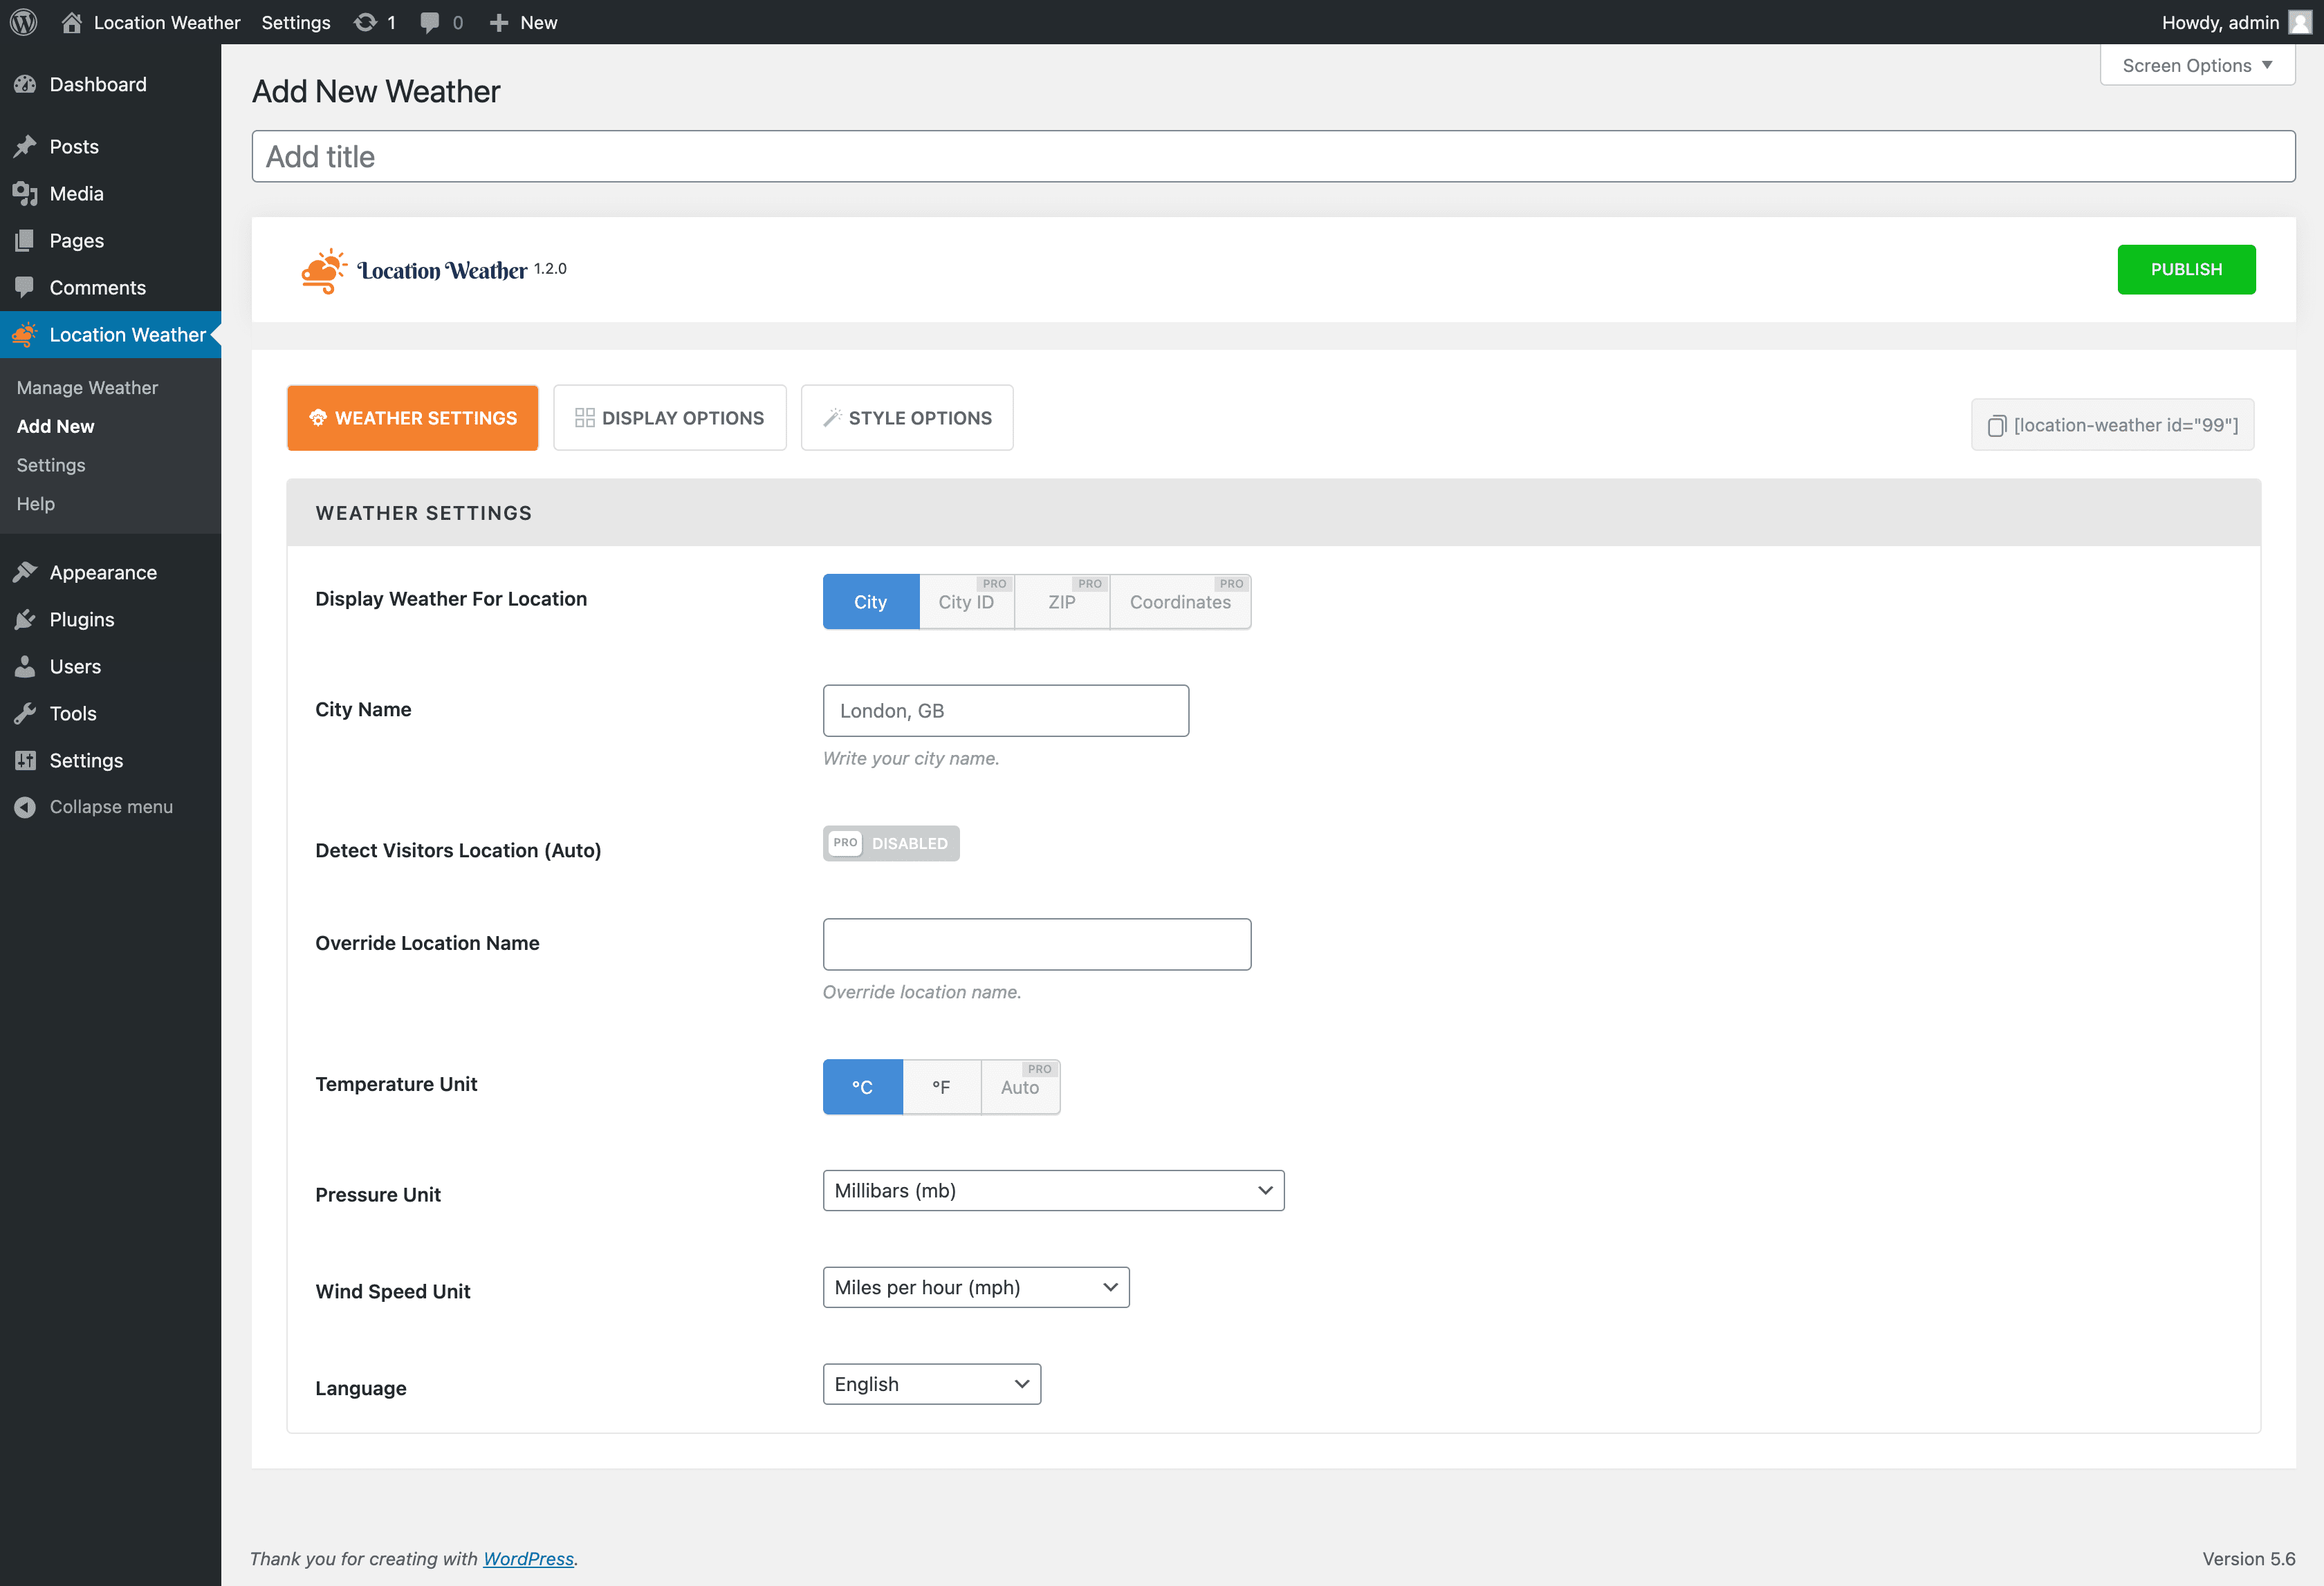Click the Comments sidebar icon
This screenshot has width=2324, height=1586.
(25, 288)
